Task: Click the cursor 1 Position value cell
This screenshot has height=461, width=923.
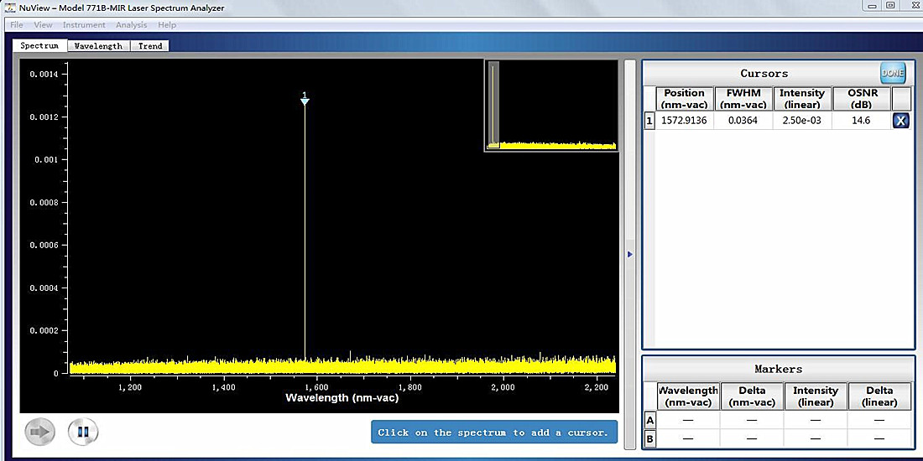Action: click(684, 121)
